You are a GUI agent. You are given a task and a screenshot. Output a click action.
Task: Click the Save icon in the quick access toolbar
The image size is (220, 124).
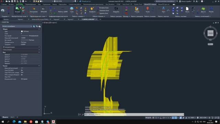pyautogui.click(x=12, y=1)
